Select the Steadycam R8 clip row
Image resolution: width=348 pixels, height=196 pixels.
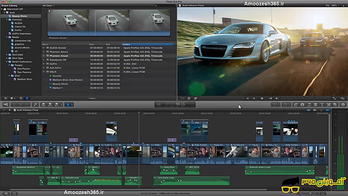coord(109,60)
